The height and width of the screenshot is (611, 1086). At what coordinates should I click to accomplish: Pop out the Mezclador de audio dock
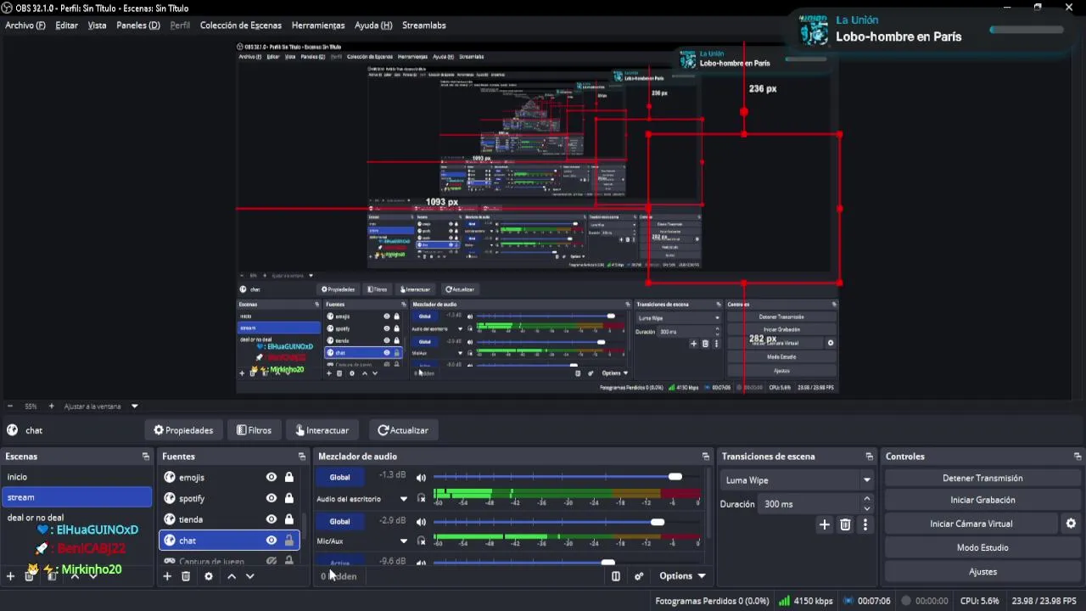pyautogui.click(x=705, y=457)
